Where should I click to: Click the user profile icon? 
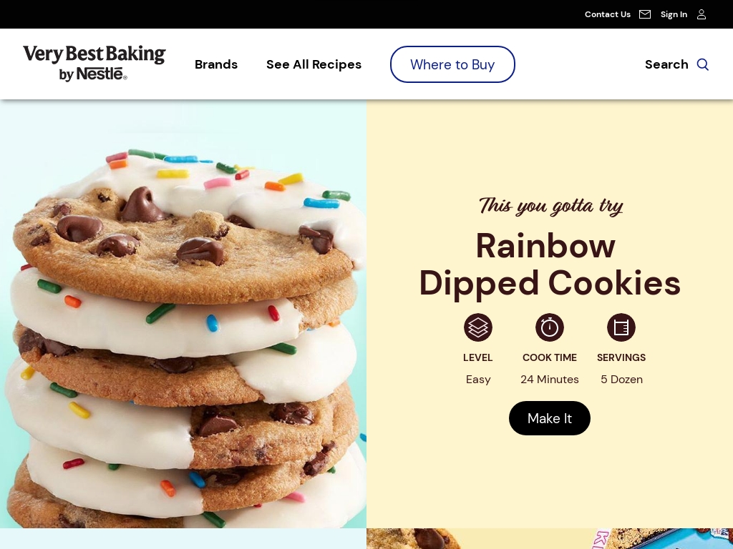click(702, 14)
